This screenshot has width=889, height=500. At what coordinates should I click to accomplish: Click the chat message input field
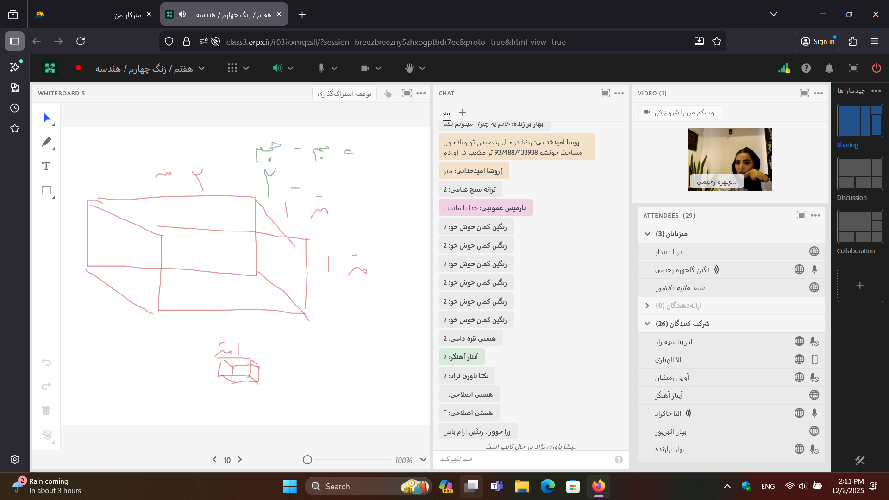pyautogui.click(x=523, y=459)
